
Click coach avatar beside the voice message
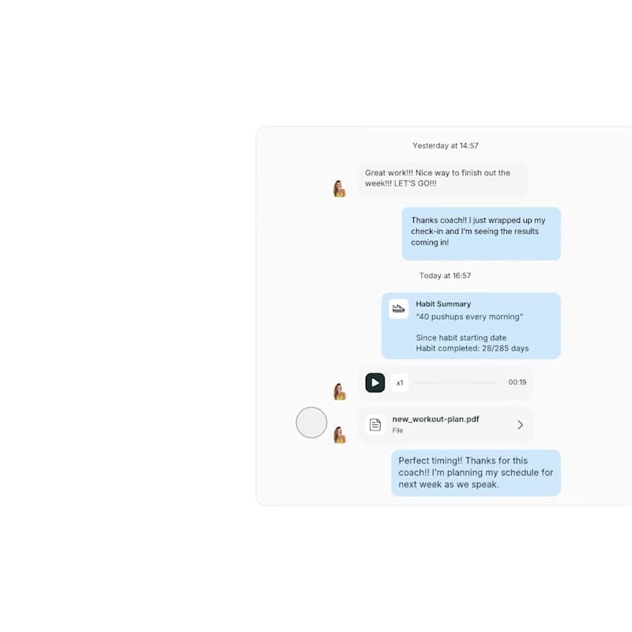(340, 391)
